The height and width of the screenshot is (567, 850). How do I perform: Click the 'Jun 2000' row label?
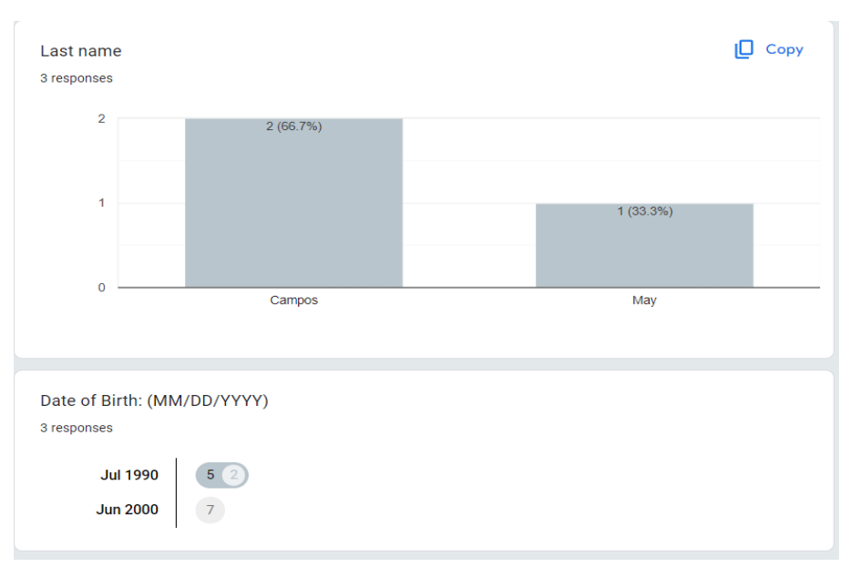point(128,510)
